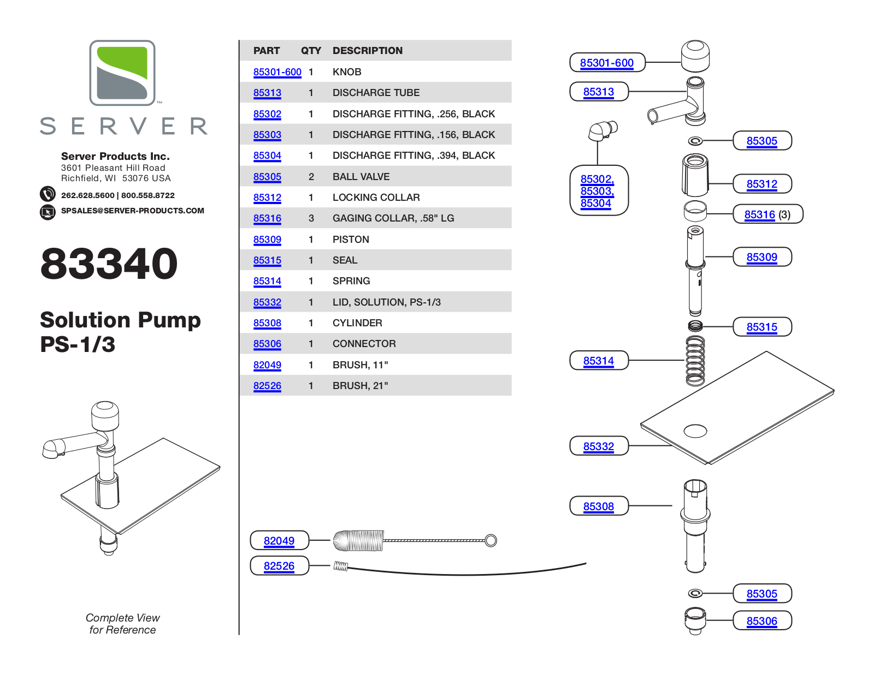
Task: Click the 82526 callout beside long brush
Action: [x=279, y=566]
